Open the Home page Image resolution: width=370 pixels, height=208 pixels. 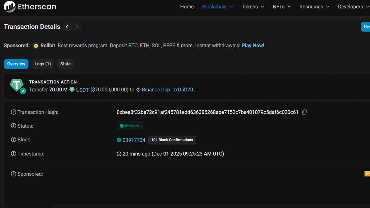187,6
